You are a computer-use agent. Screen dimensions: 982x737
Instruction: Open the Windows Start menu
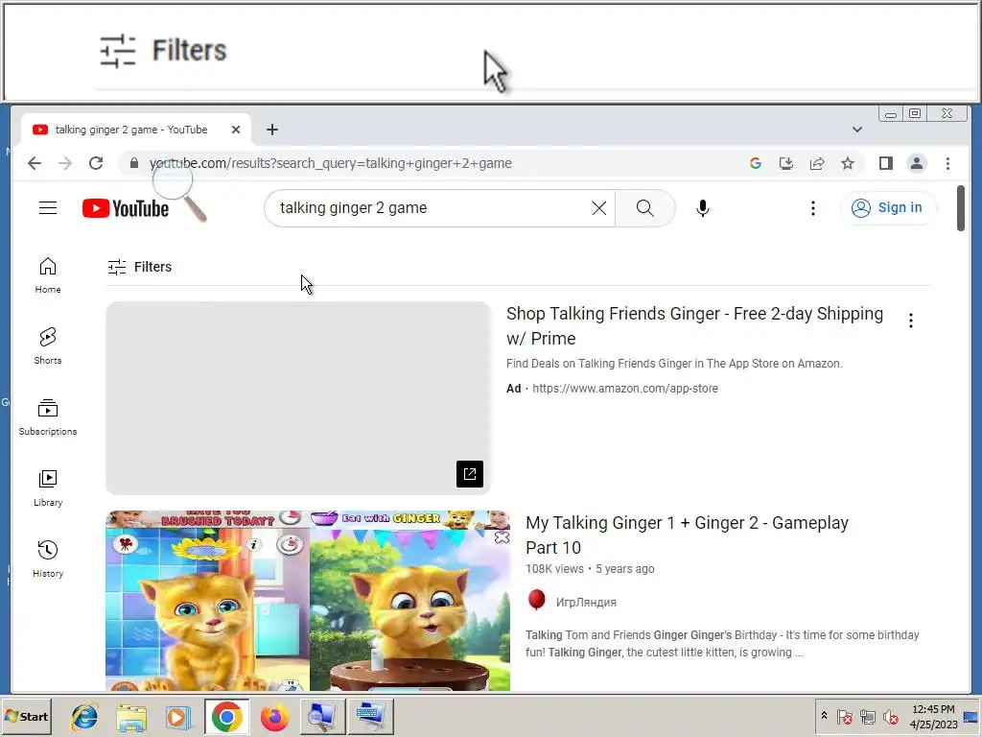(26, 716)
